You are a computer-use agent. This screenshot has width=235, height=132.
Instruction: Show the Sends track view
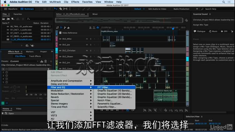(x=65, y=28)
